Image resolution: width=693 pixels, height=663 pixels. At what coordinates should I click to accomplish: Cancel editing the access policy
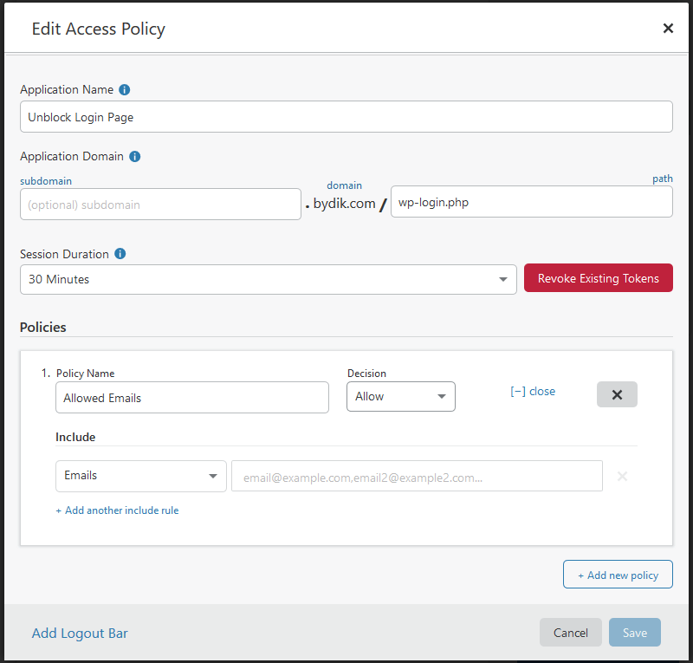tap(570, 632)
